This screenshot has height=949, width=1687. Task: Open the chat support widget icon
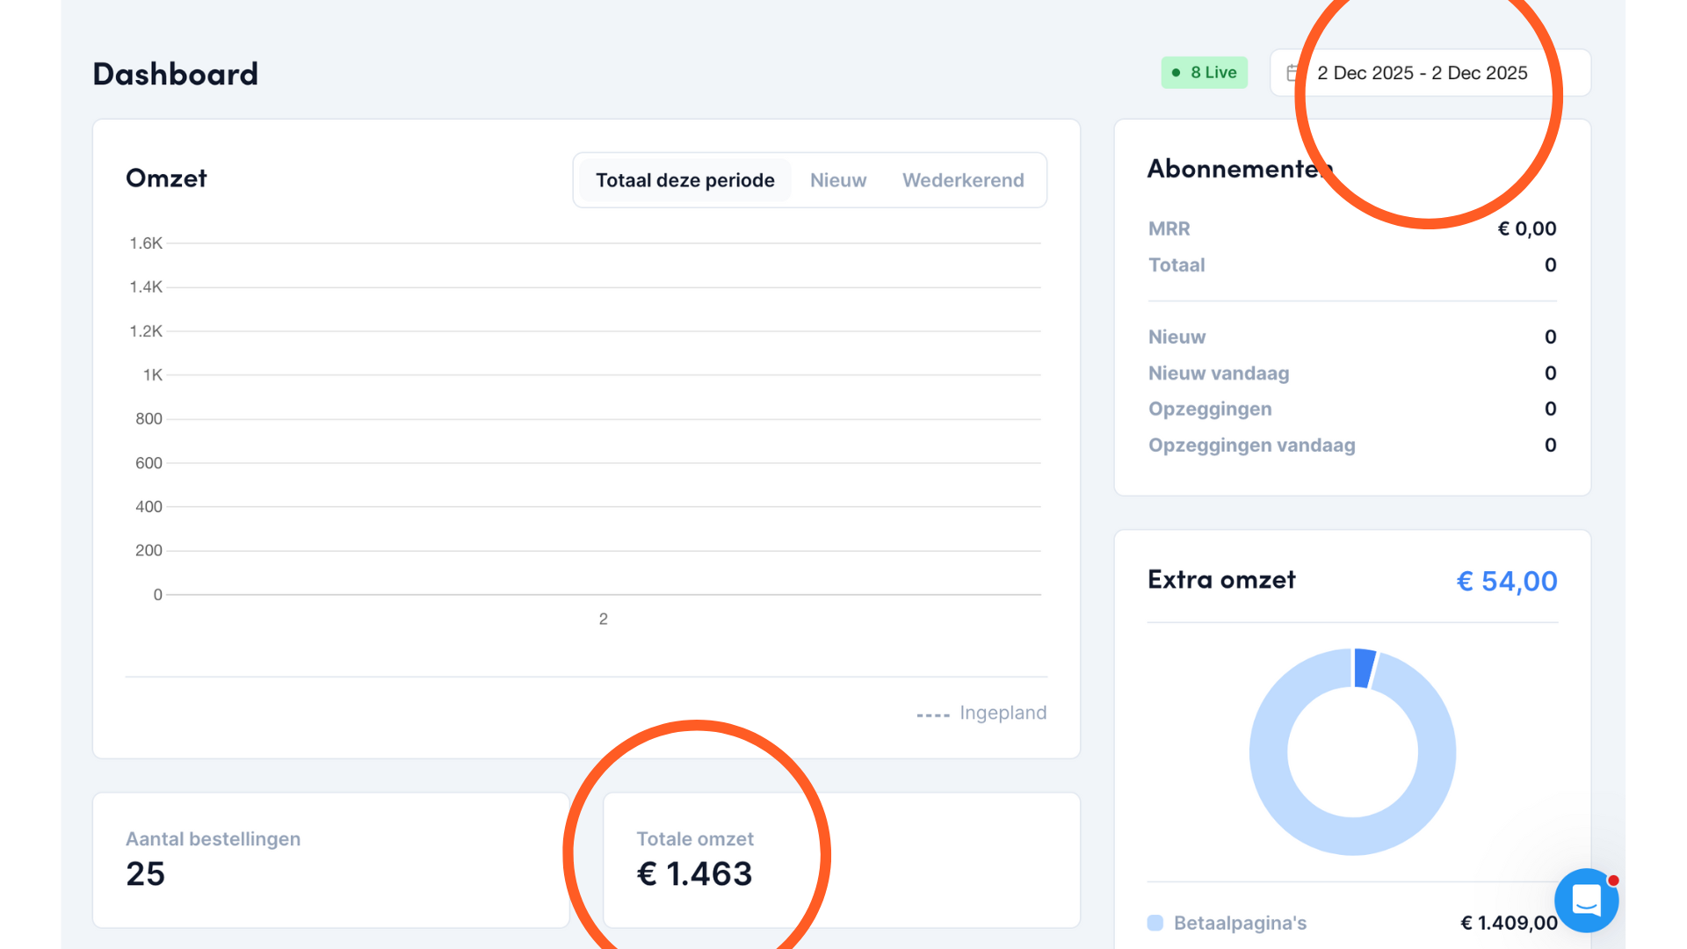click(1586, 901)
